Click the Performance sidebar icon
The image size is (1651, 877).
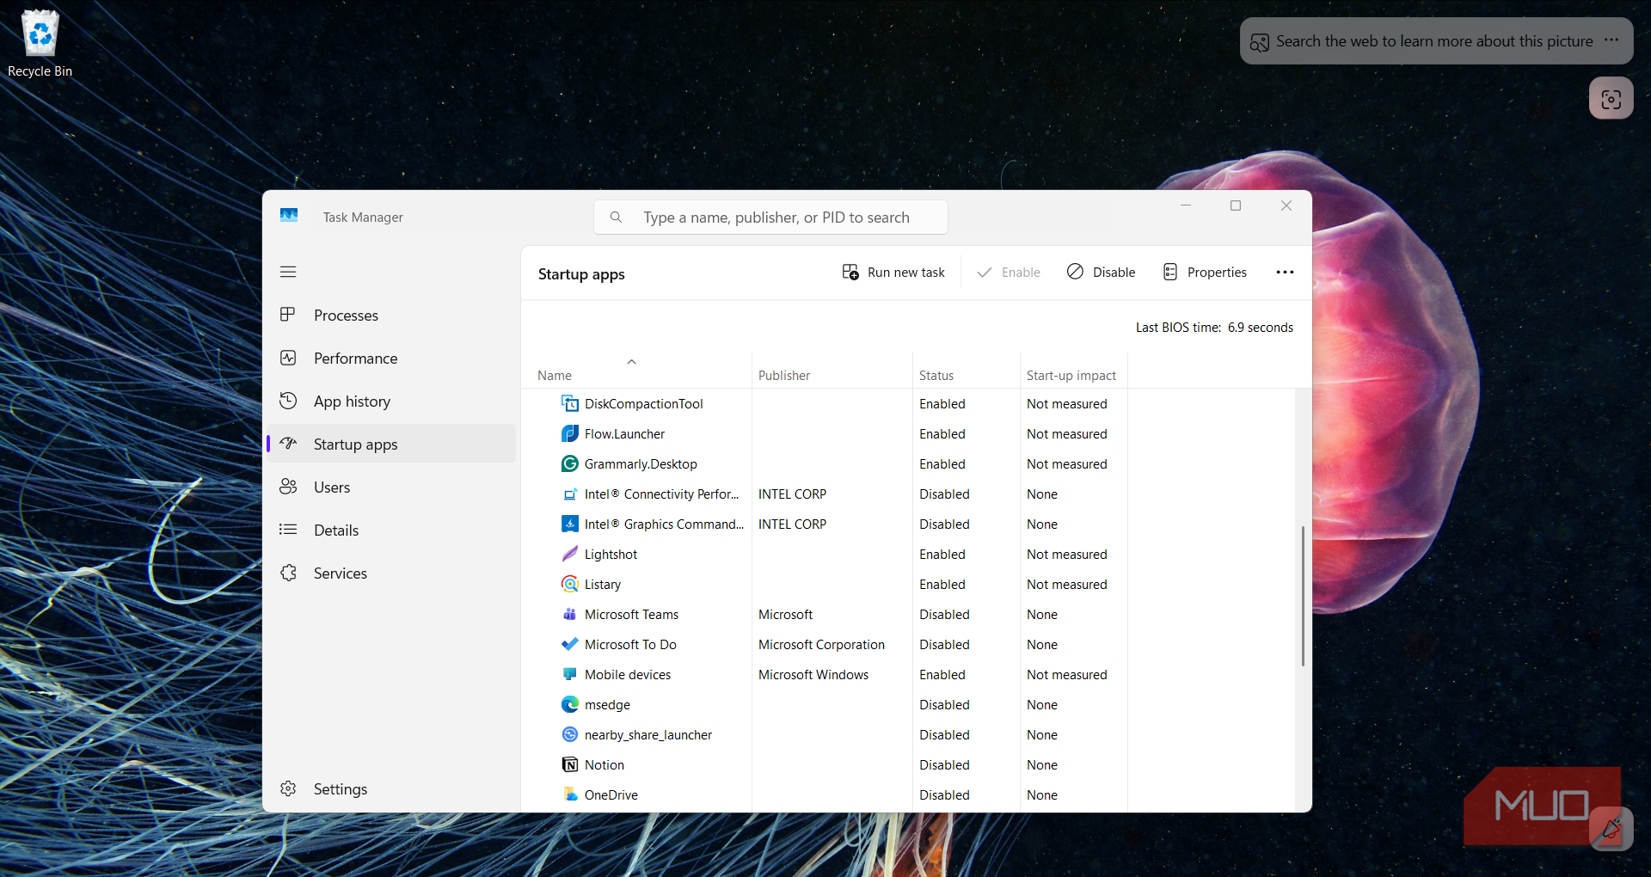(288, 358)
